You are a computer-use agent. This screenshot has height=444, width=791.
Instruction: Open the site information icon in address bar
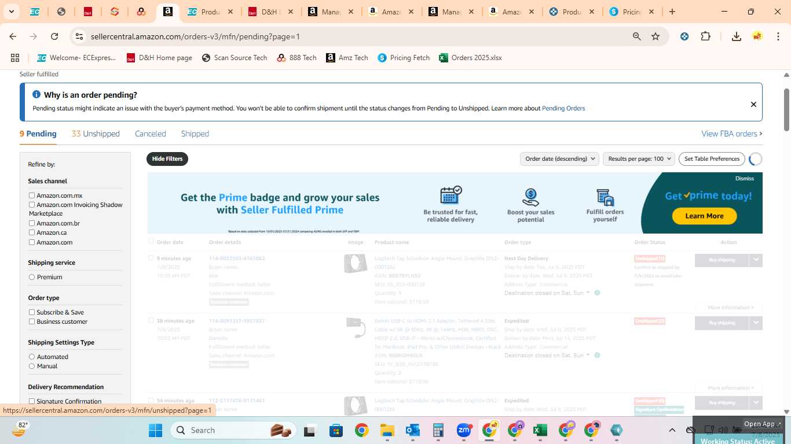click(x=79, y=36)
